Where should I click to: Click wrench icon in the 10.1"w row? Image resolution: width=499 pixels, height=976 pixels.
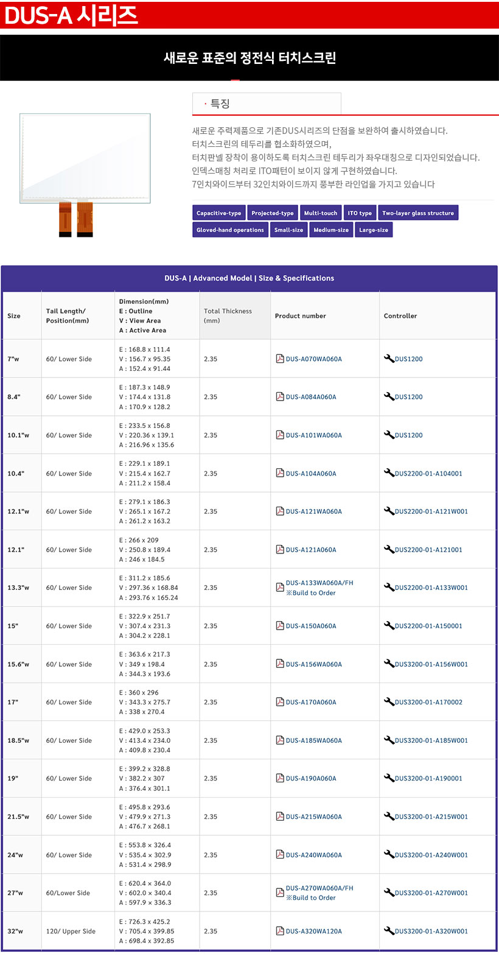click(389, 435)
